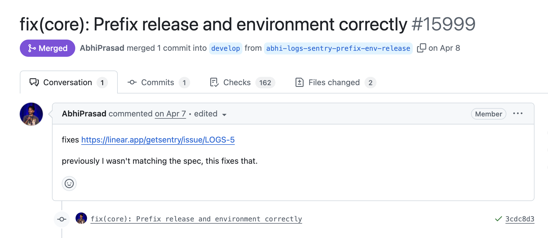548x238 pixels.
Task: Click the Member role badge
Action: tap(488, 114)
